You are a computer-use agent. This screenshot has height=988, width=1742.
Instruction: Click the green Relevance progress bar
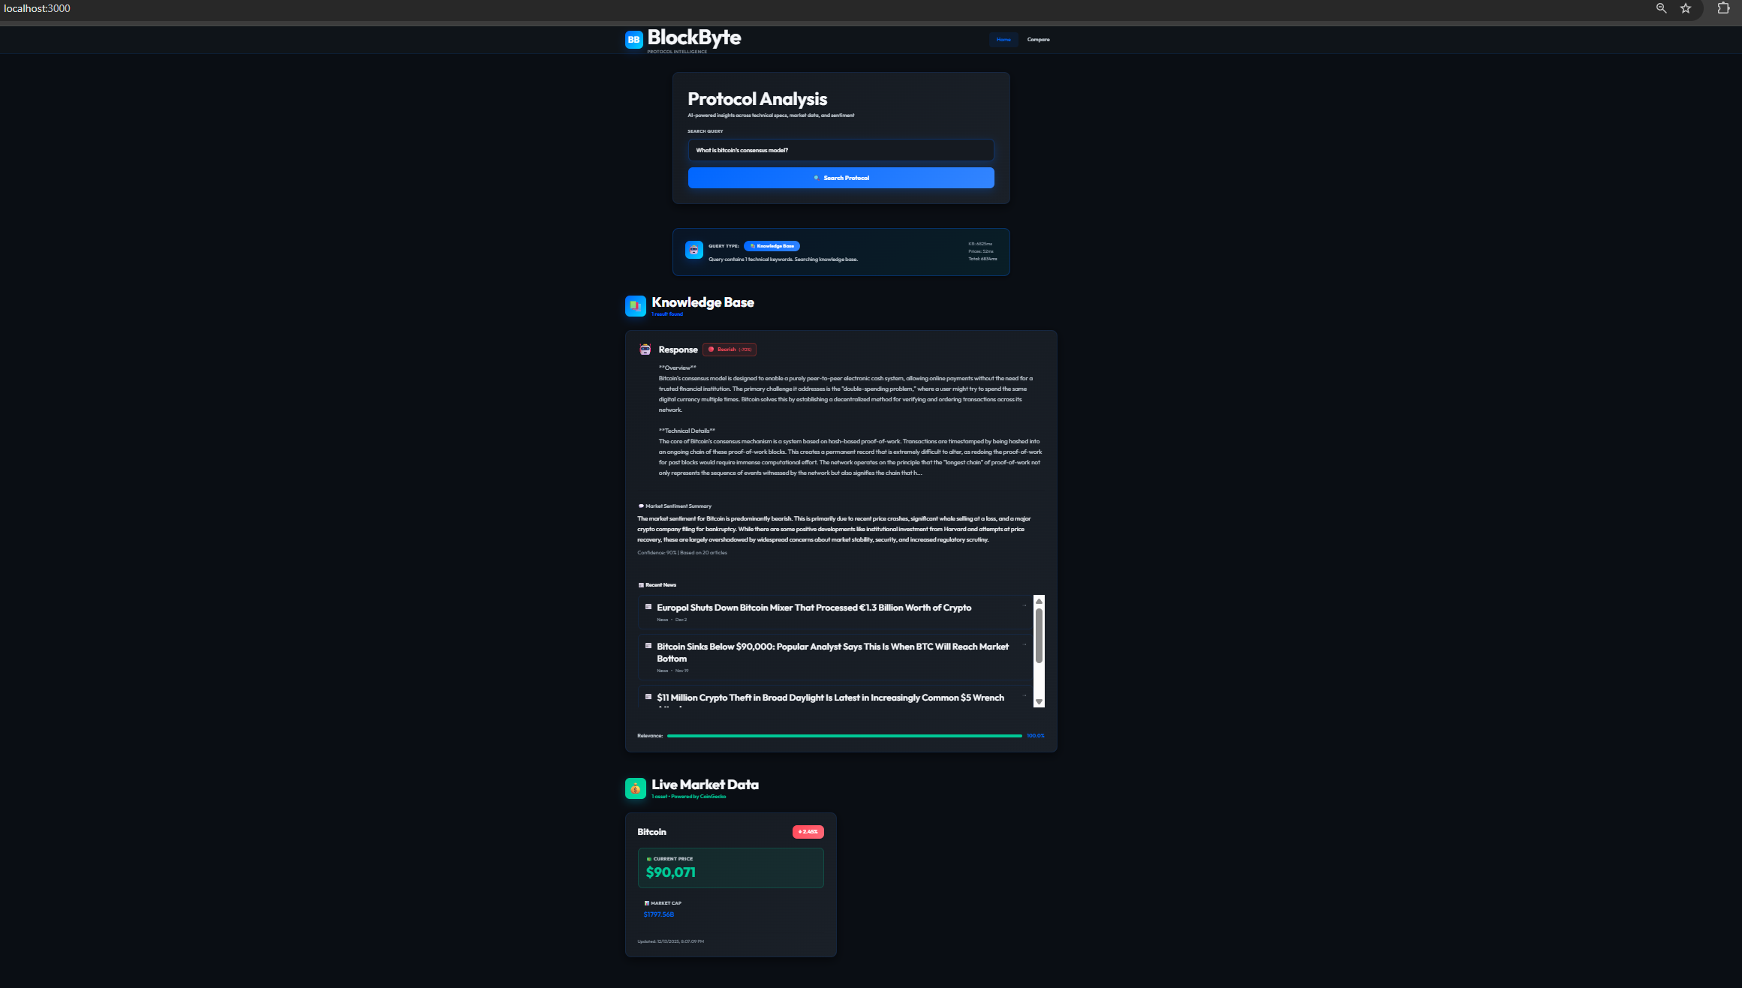pos(844,736)
